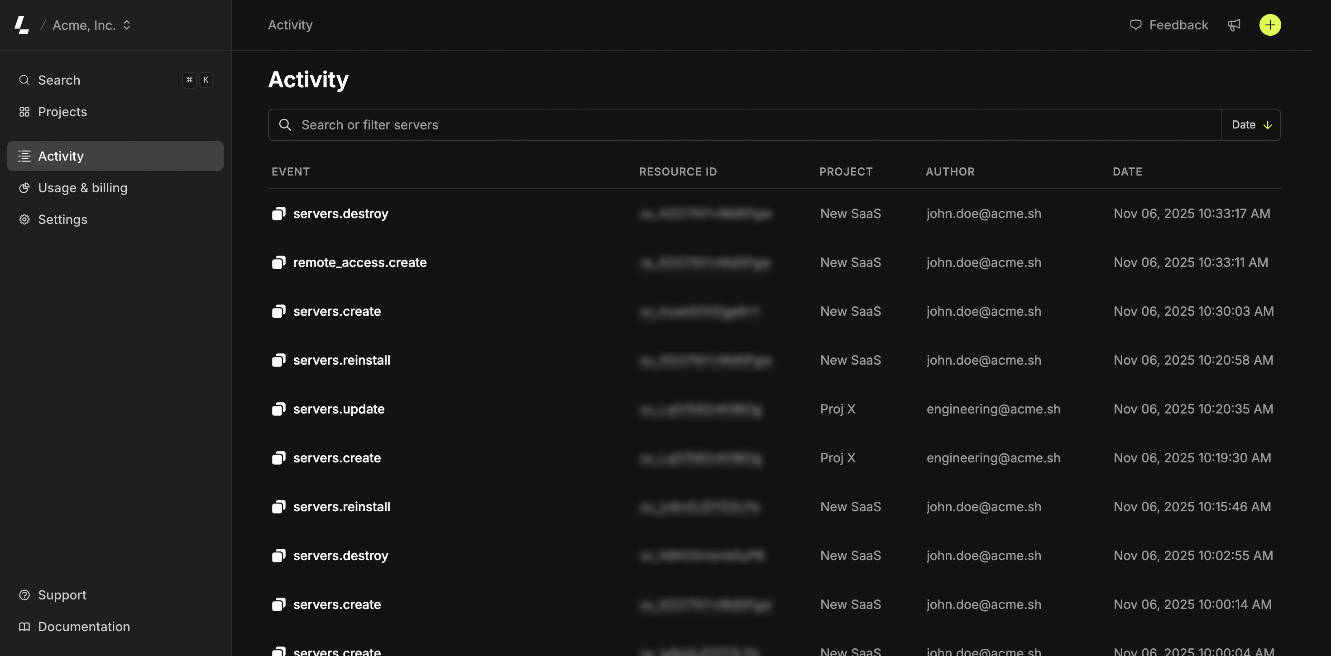
Task: Click the grid icon beside Projects
Action: (24, 112)
